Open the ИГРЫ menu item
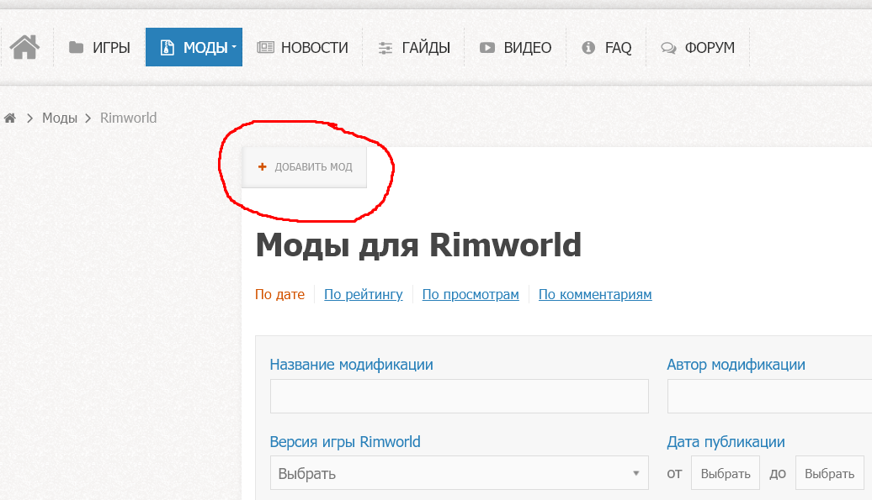 (x=99, y=48)
